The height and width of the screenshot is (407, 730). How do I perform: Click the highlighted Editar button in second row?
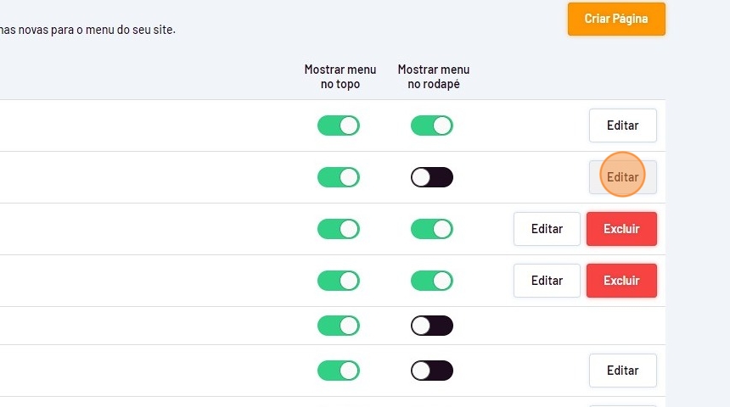[x=622, y=177]
